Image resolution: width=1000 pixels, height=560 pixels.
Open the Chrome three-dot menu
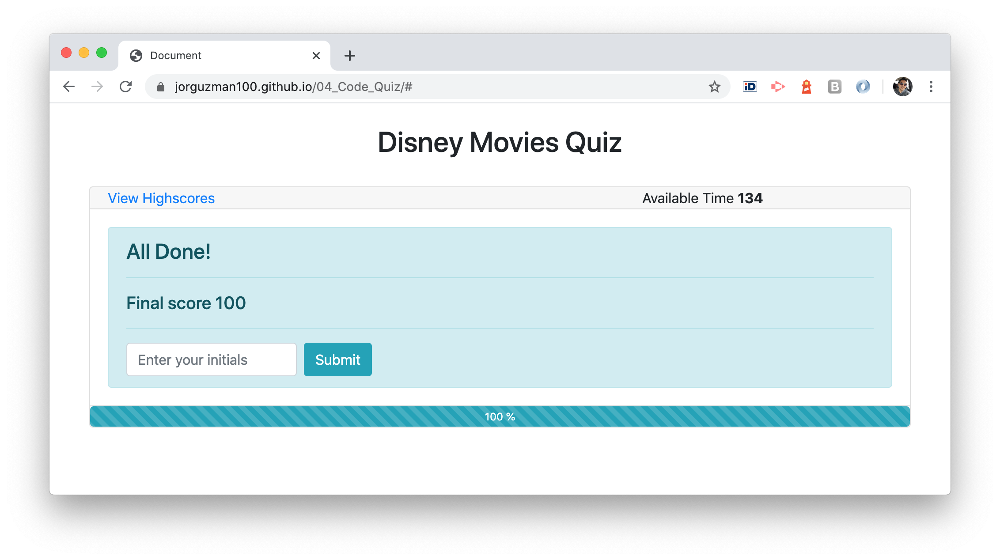coord(931,87)
